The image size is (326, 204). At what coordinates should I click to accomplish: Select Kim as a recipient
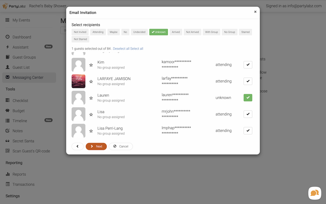pyautogui.click(x=248, y=65)
